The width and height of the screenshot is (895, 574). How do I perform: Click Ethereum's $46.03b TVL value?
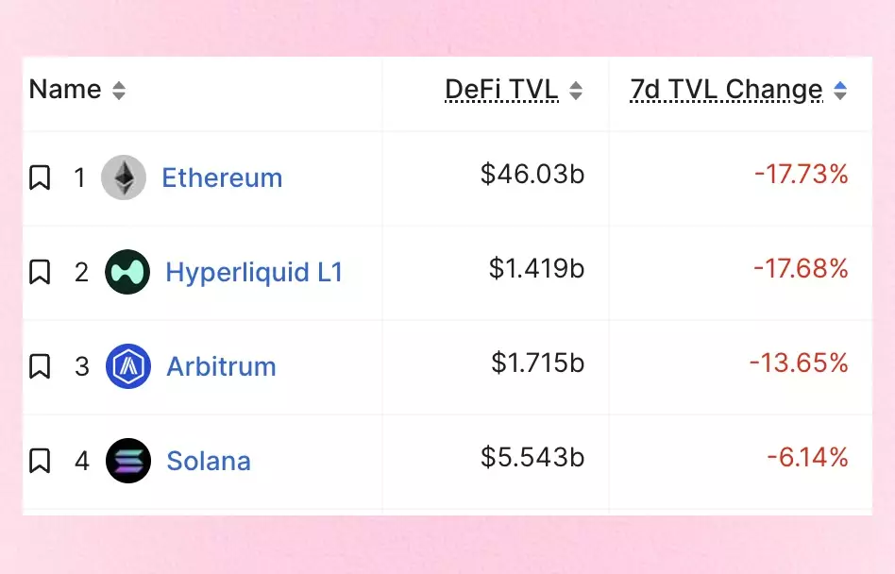[532, 174]
